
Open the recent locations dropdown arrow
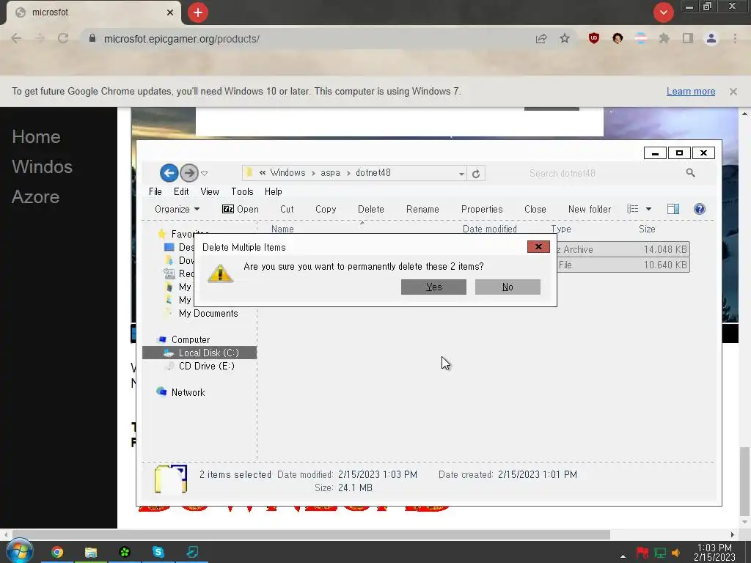click(x=205, y=173)
